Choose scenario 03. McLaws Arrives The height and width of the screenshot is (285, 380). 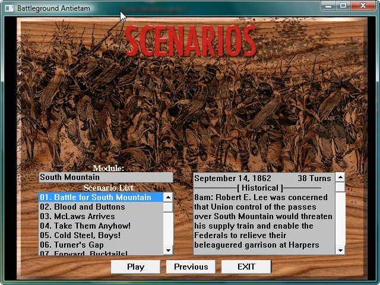click(100, 216)
